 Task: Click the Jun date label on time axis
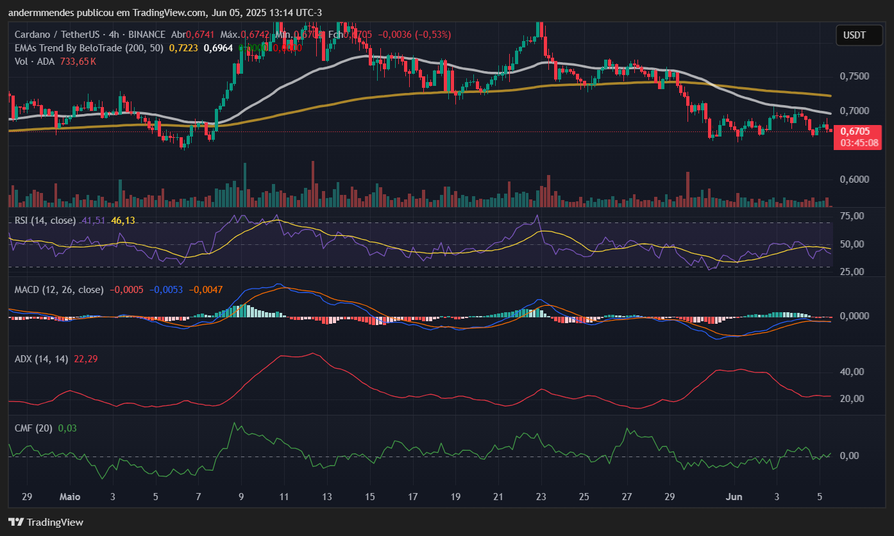[x=734, y=497]
